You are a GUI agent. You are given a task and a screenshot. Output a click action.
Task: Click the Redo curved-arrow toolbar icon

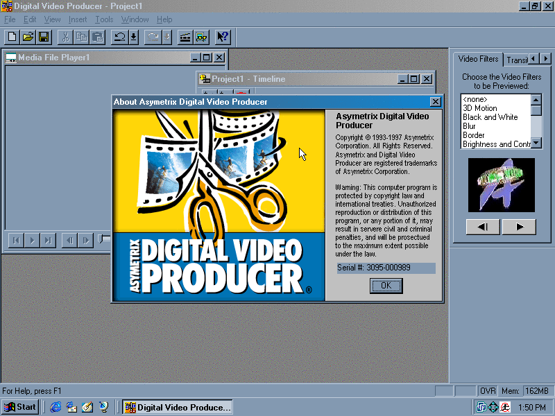point(153,37)
